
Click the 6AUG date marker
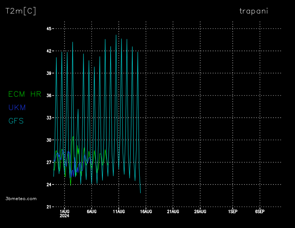pos(91,212)
